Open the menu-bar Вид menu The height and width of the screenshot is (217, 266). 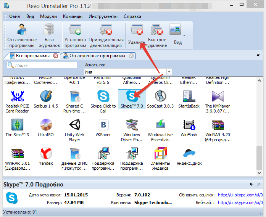coord(30,16)
